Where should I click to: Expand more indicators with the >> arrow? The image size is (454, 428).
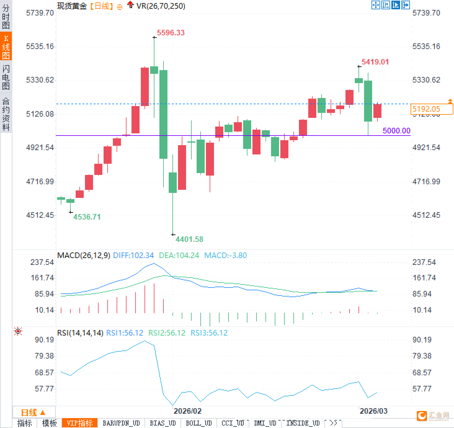click(334, 423)
